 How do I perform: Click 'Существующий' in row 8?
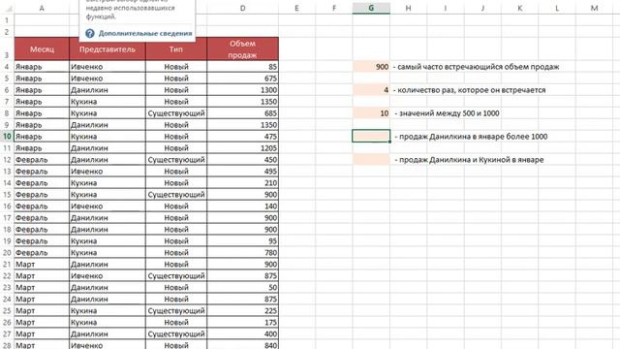click(x=176, y=113)
